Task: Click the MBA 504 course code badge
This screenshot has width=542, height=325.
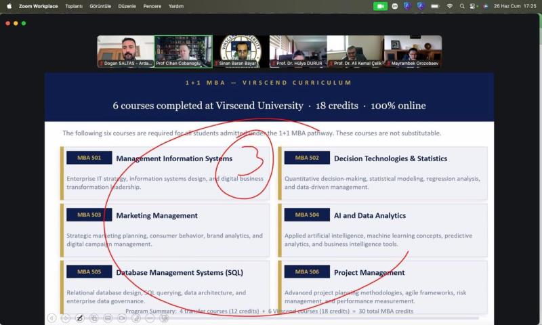Action: coord(307,215)
